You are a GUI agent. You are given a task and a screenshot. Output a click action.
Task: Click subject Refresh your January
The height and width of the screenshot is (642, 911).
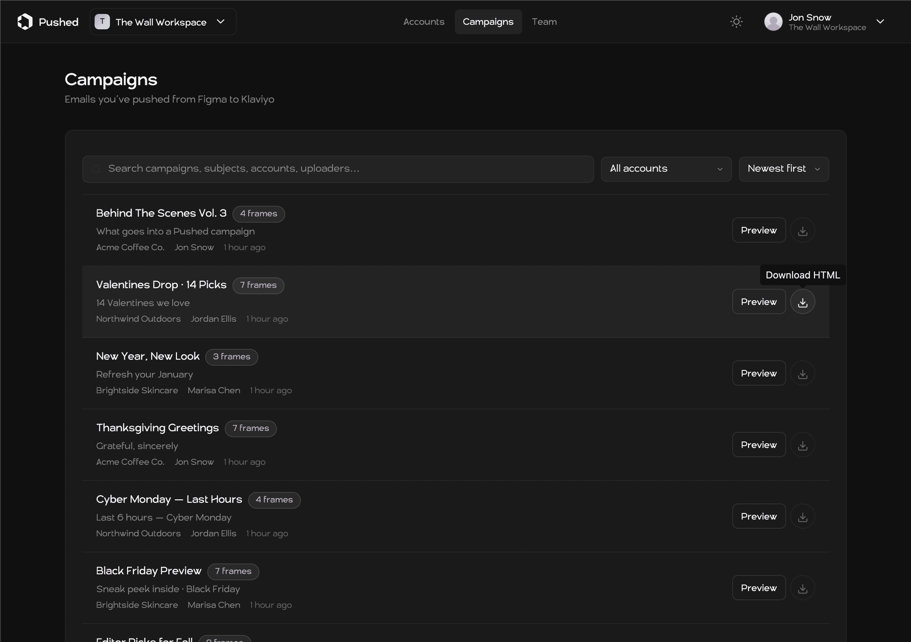click(x=145, y=375)
